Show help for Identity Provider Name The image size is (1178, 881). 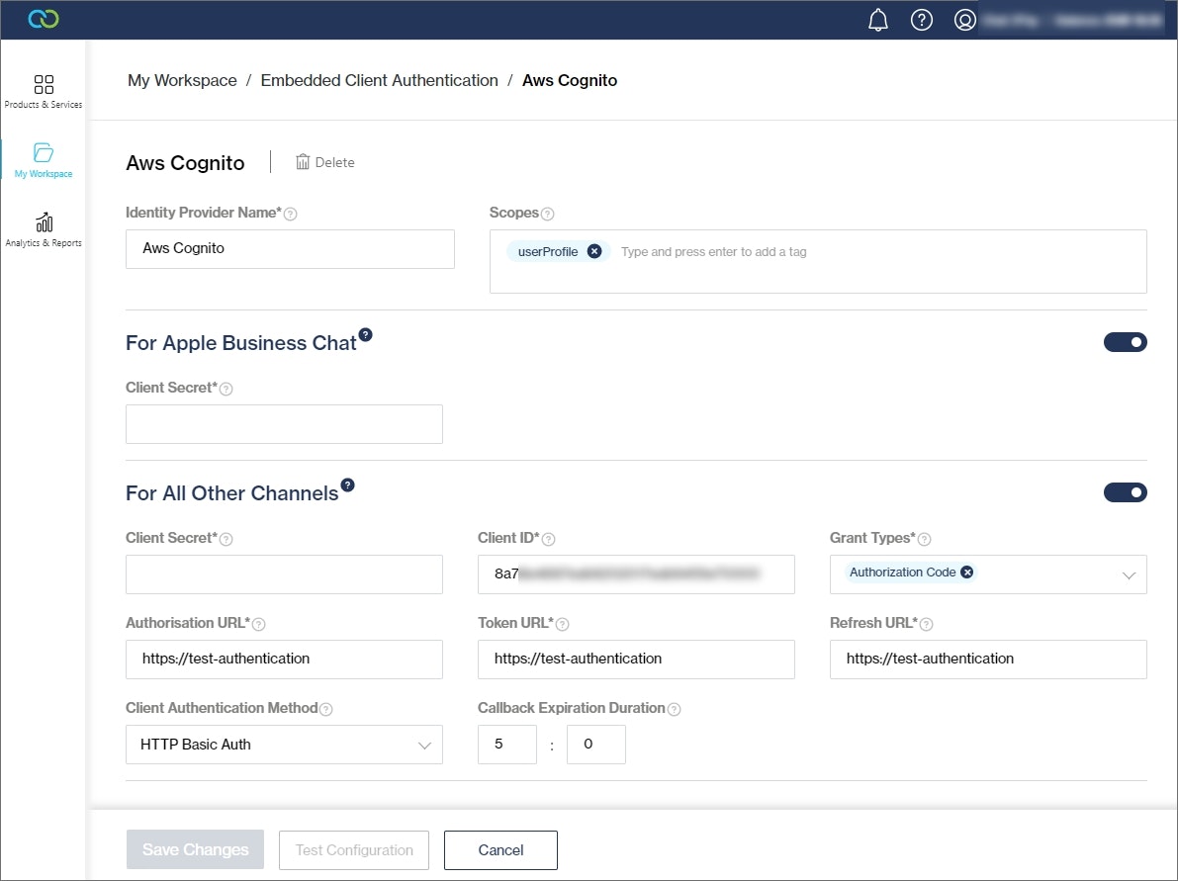(x=291, y=214)
